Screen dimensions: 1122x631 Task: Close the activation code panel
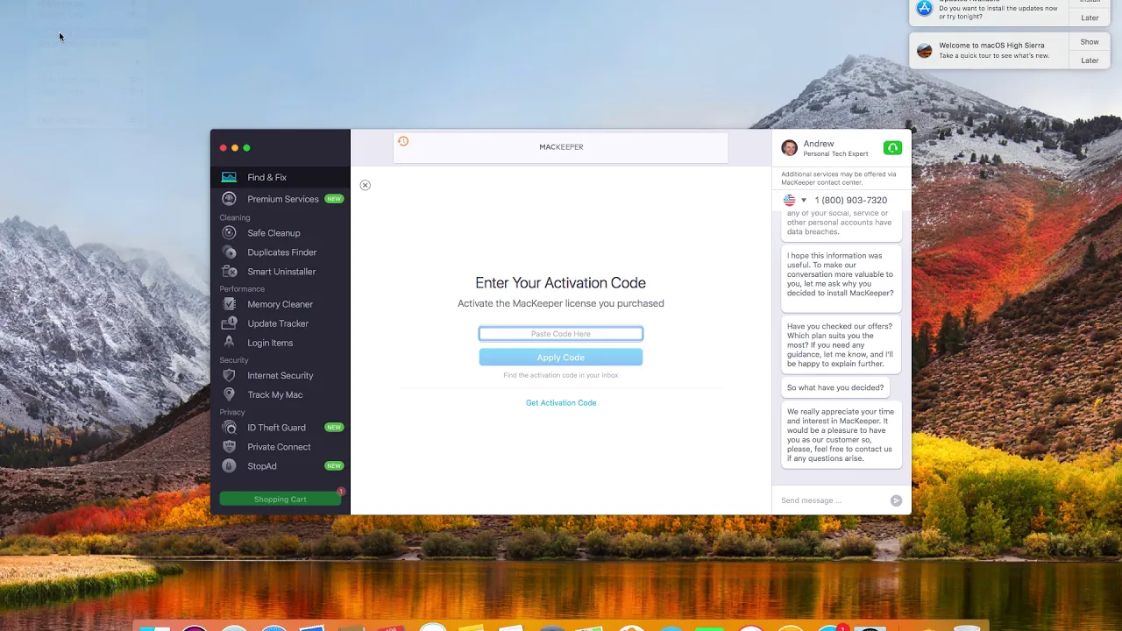(366, 185)
